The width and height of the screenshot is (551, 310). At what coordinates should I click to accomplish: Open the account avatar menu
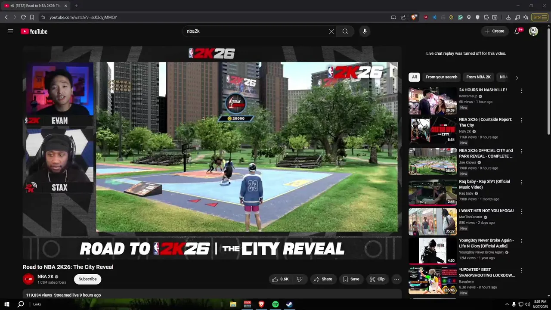point(533,31)
